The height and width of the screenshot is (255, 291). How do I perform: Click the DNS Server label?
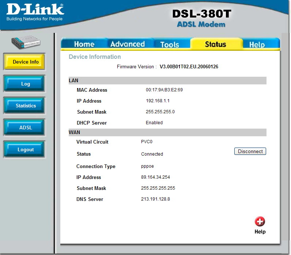(90, 199)
